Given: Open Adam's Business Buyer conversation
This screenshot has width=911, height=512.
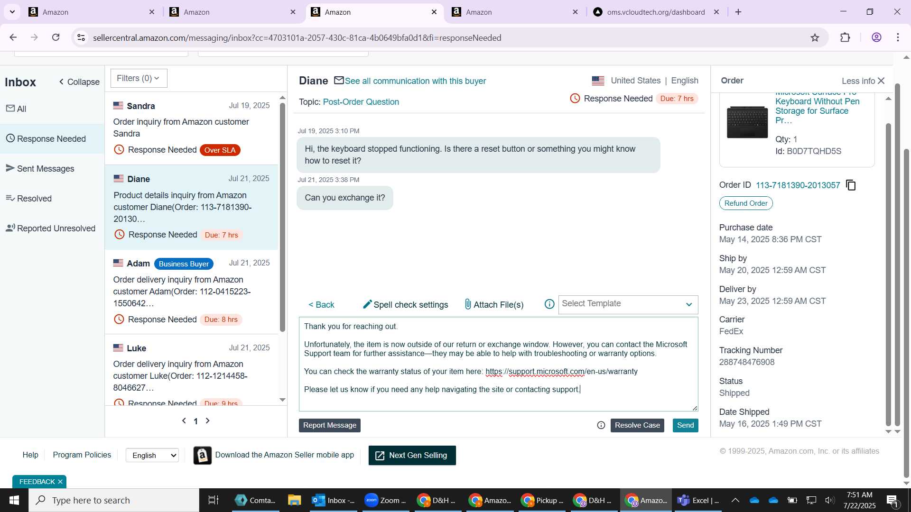Looking at the screenshot, I should point(191,292).
